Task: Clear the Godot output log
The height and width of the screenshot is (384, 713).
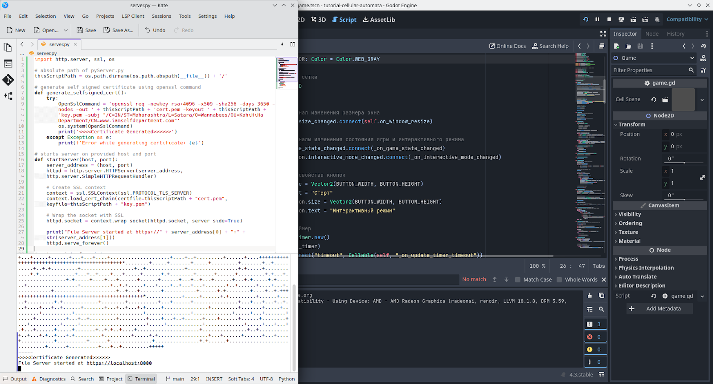Action: point(590,295)
